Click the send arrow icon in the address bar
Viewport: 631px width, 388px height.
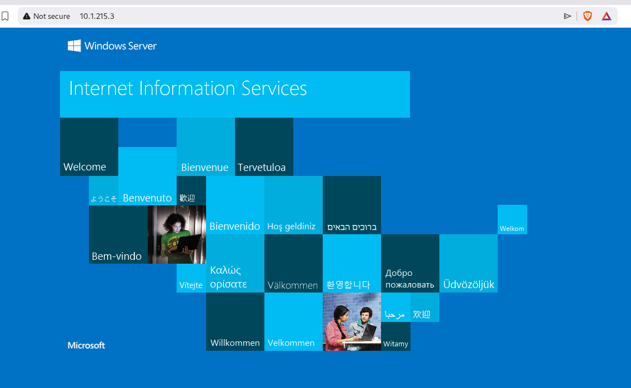pyautogui.click(x=568, y=16)
